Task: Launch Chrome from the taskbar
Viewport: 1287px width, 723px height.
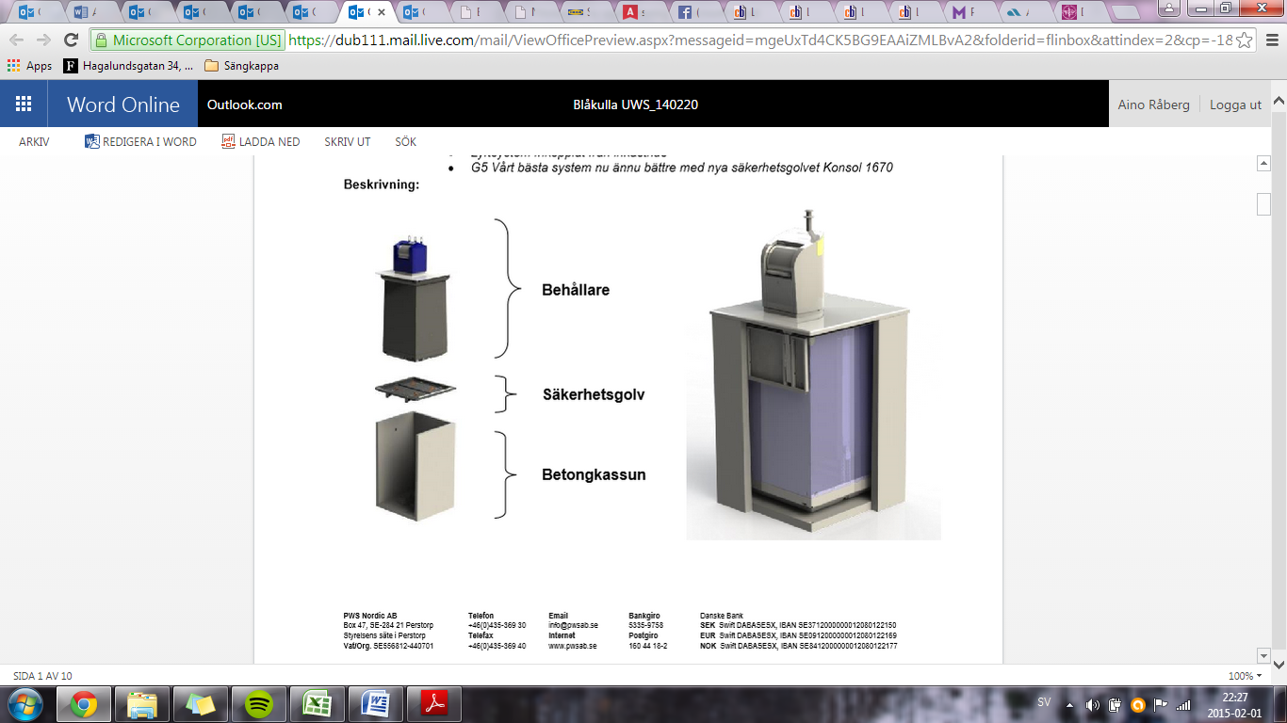Action: point(84,704)
